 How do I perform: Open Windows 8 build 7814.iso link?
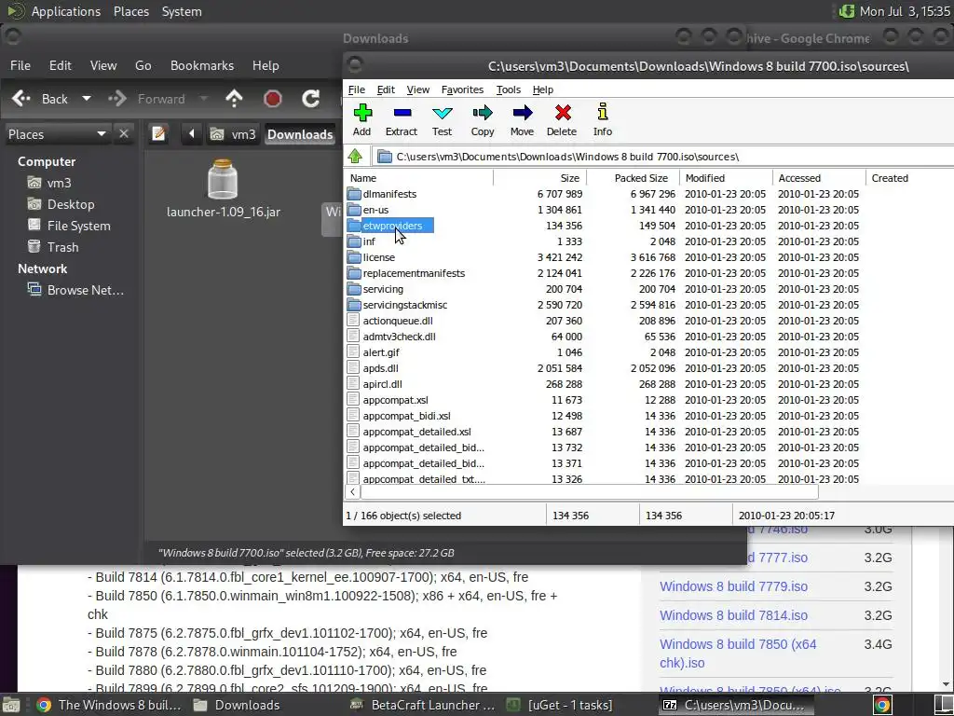point(733,615)
